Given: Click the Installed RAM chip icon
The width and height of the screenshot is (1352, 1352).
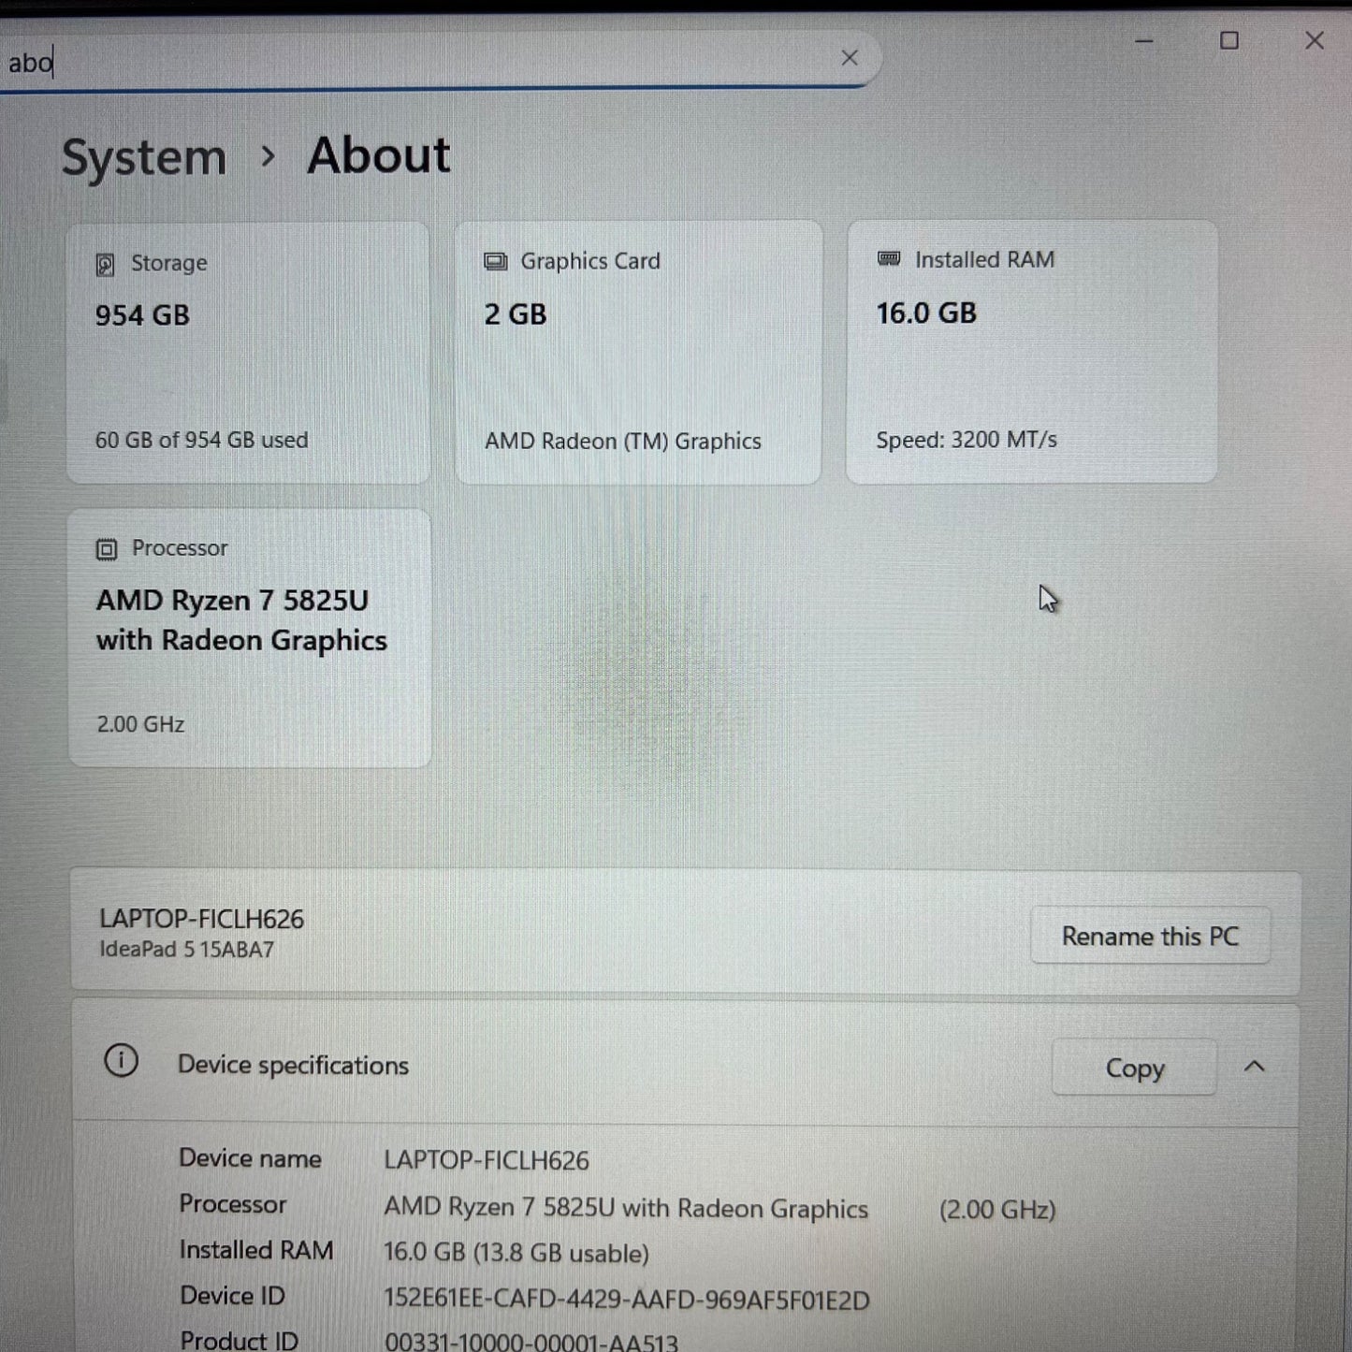Looking at the screenshot, I should pyautogui.click(x=889, y=258).
